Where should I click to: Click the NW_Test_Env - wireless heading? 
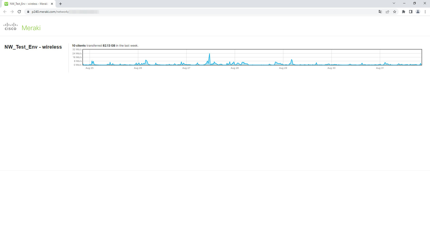tap(33, 47)
